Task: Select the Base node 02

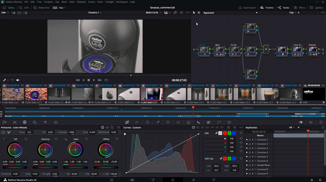Action: [219, 51]
